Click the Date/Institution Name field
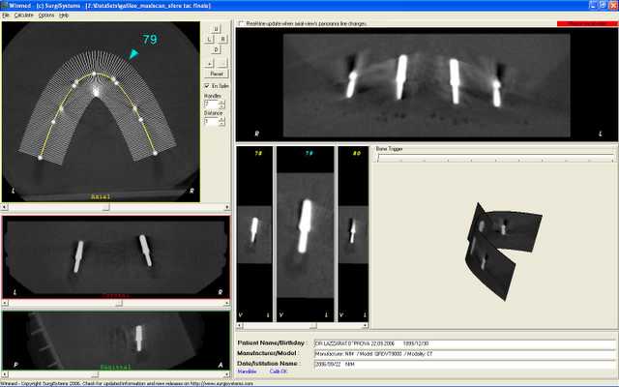619x387 pixels. pos(464,364)
